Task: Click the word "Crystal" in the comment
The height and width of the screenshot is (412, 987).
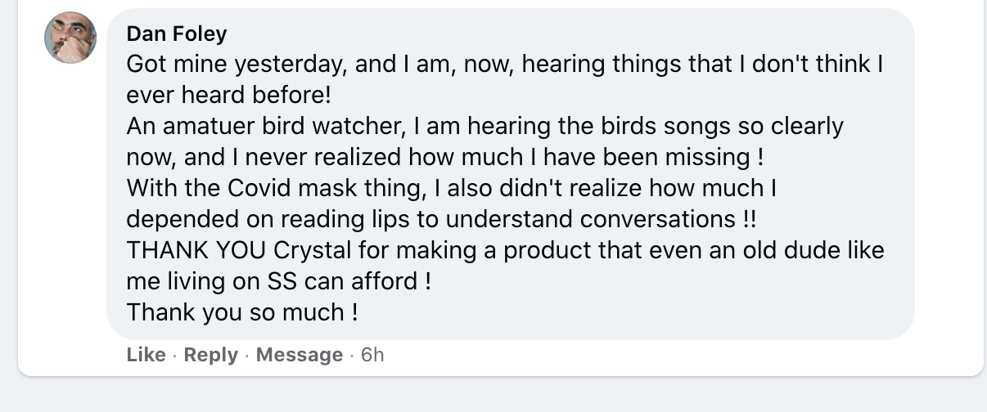Action: pos(313,250)
